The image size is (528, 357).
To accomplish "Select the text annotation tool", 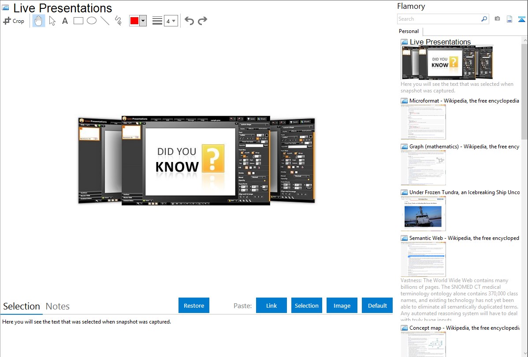I will pyautogui.click(x=65, y=21).
